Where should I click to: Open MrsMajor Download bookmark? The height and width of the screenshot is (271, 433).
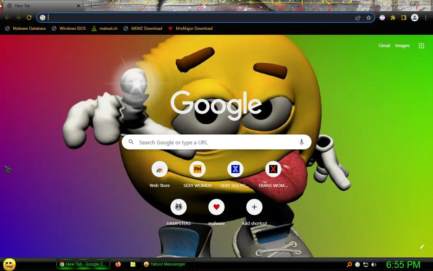[190, 28]
